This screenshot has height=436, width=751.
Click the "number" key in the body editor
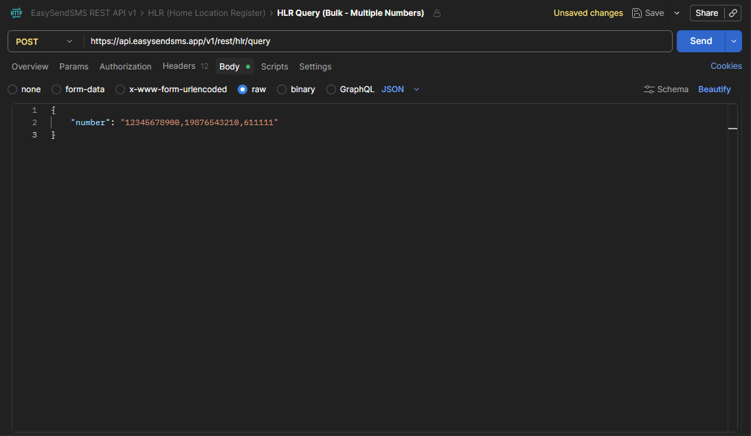[x=90, y=122]
